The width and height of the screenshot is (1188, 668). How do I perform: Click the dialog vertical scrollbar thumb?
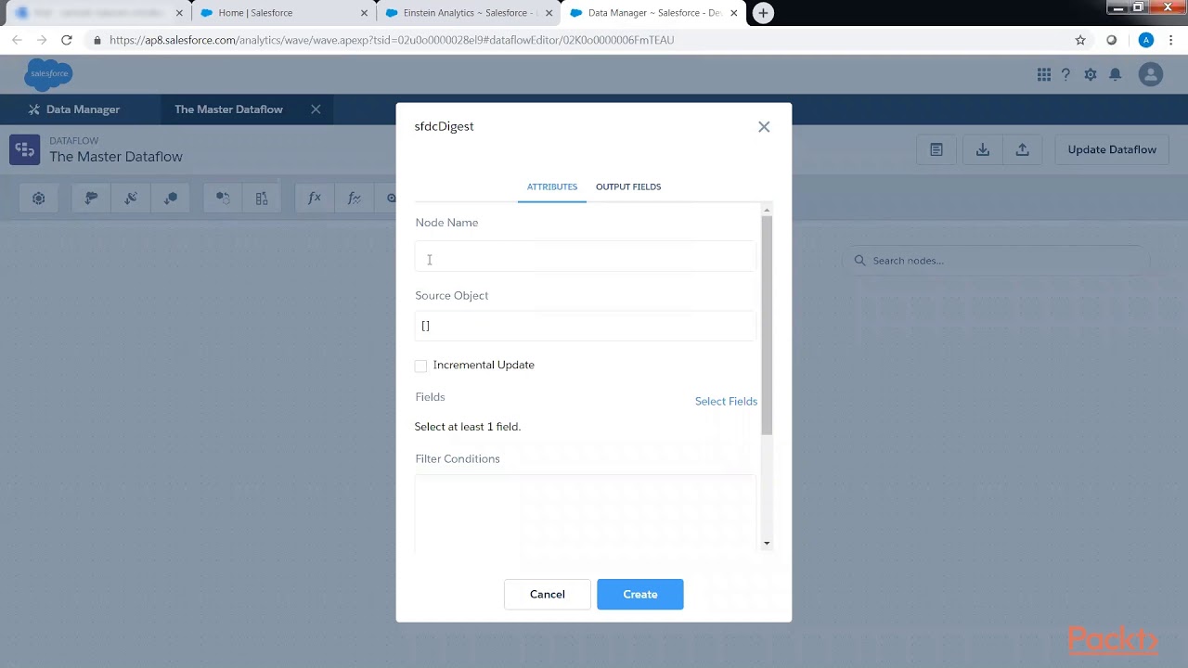point(767,325)
